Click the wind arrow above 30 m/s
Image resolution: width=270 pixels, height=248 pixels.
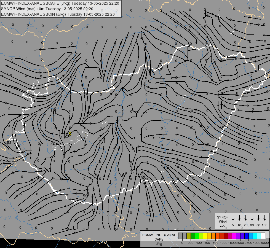pyautogui.click(x=252, y=218)
